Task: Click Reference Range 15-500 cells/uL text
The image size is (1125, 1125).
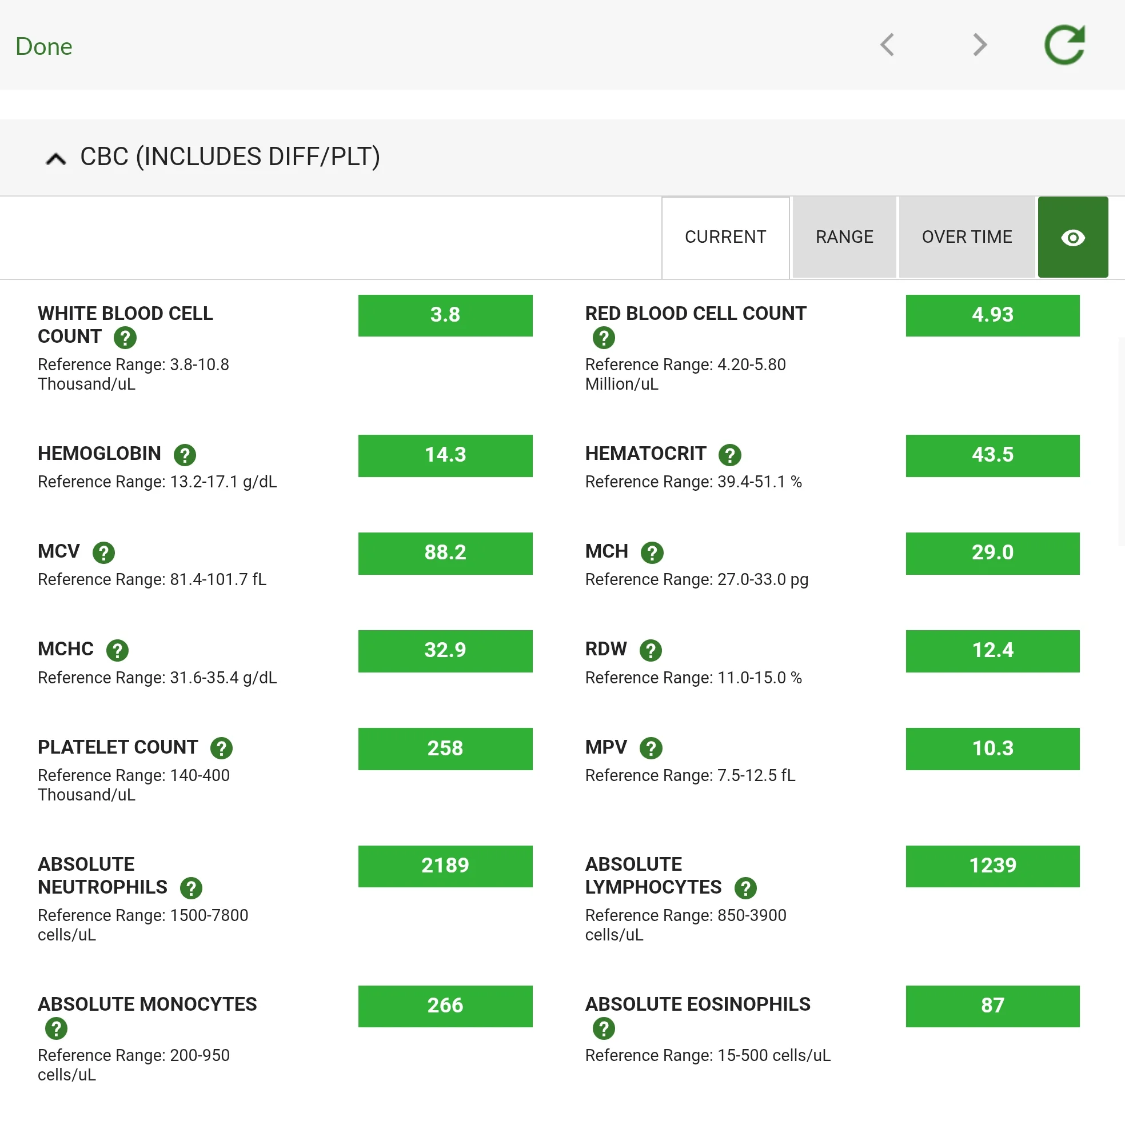Action: pyautogui.click(x=707, y=1056)
